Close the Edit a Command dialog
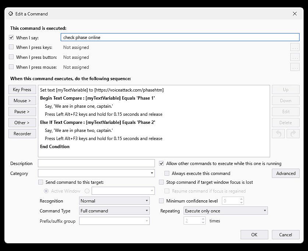The image size is (308, 251). pyautogui.click(x=294, y=14)
